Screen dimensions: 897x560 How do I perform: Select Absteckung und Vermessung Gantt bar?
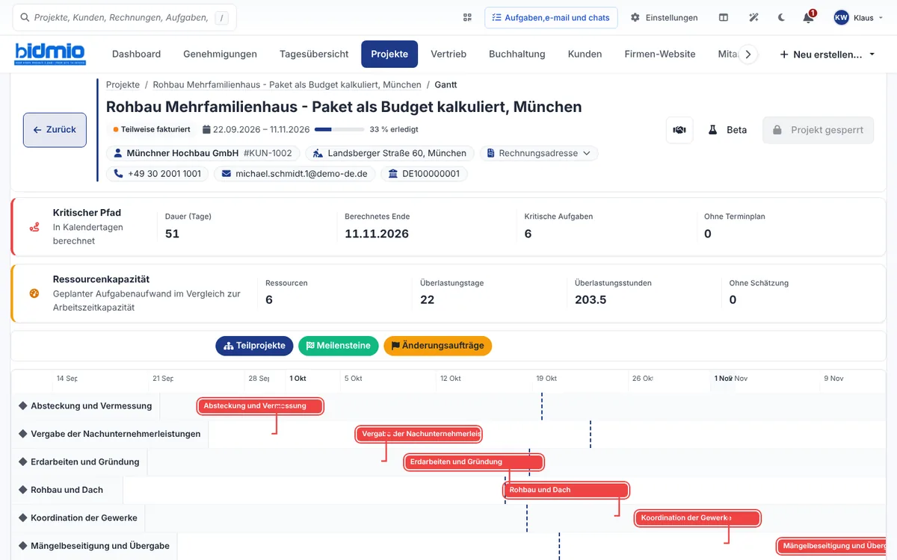pyautogui.click(x=260, y=406)
